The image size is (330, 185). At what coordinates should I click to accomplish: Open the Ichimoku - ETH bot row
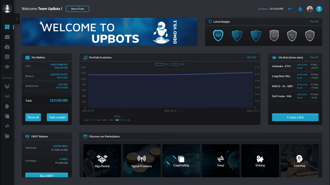click(x=295, y=66)
